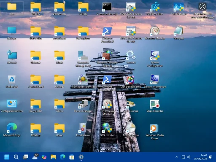Launch the Windows Media Player shortcut
The height and width of the screenshot is (162, 216).
[x=155, y=131]
